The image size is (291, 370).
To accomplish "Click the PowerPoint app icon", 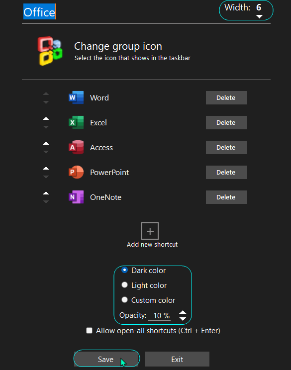I will [76, 172].
